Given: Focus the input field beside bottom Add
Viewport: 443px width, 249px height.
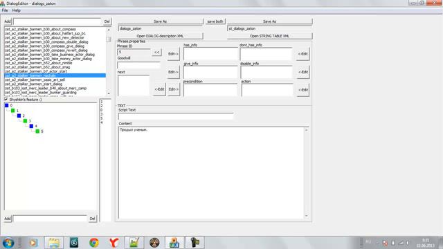Looking at the screenshot, I should pos(50,219).
